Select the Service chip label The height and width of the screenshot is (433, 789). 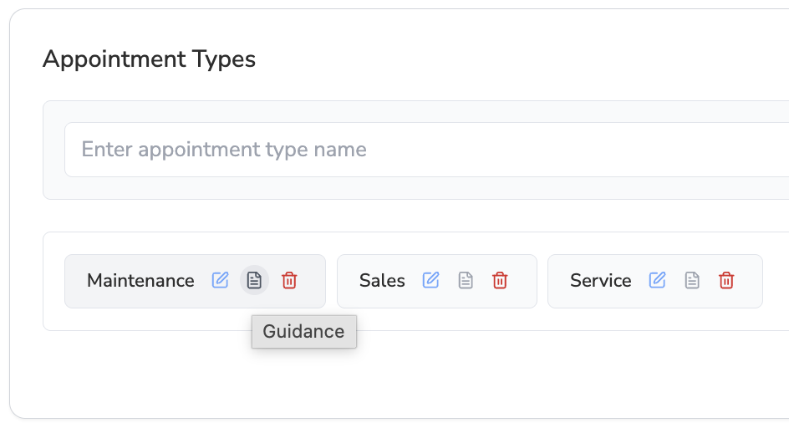600,280
